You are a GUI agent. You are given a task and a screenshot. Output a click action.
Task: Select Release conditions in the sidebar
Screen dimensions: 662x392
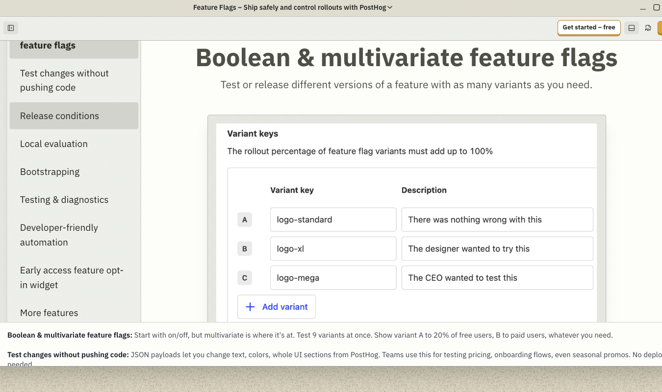point(59,116)
